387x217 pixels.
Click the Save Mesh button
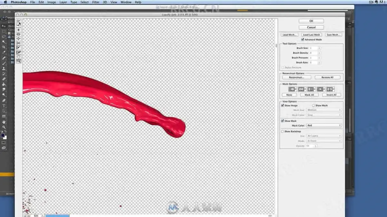[333, 35]
